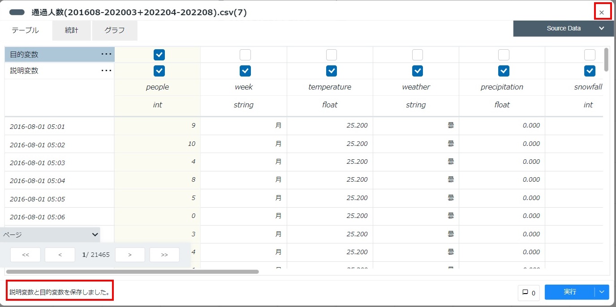Check the 目的変数 checkbox for temperature column
616x307 pixels.
(x=332, y=55)
